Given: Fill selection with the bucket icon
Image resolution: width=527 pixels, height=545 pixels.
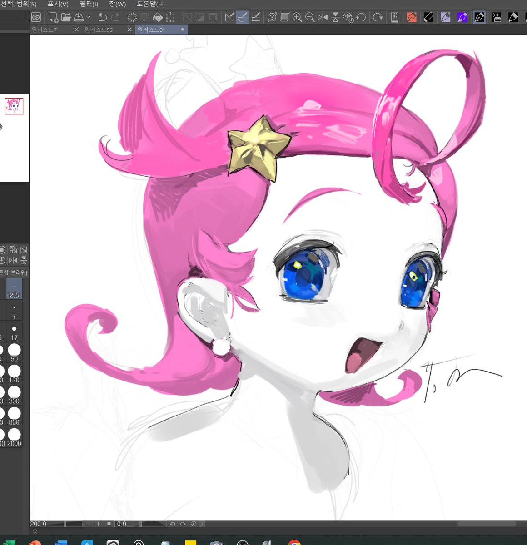Looking at the screenshot, I should point(158,17).
